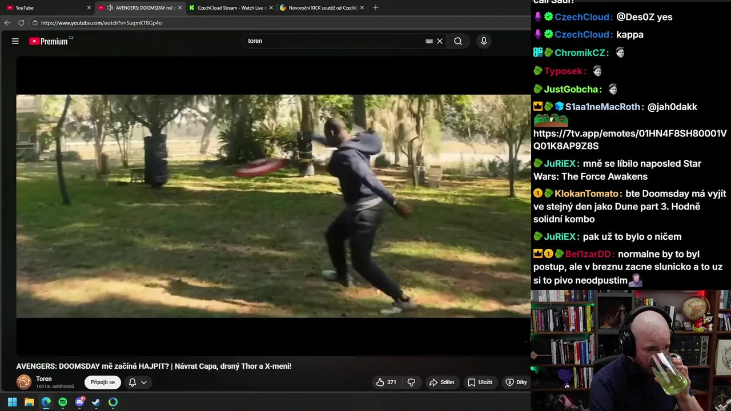Click the Typosek username in chat
Screen dimensions: 731x411
[563, 71]
